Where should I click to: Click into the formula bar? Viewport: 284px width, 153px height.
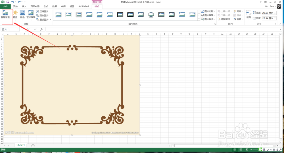[162, 29]
